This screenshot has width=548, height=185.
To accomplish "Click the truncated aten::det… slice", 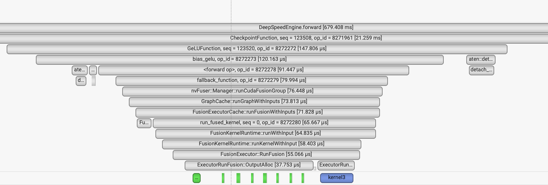I will click(x=481, y=59).
